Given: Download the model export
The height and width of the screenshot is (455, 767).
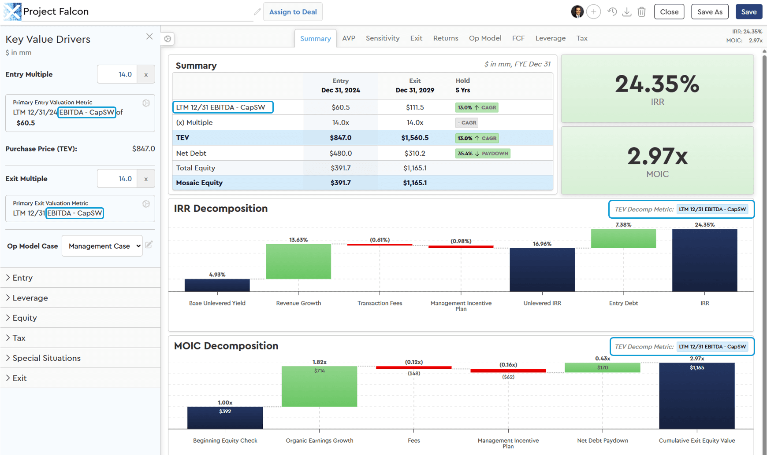Looking at the screenshot, I should [x=627, y=11].
